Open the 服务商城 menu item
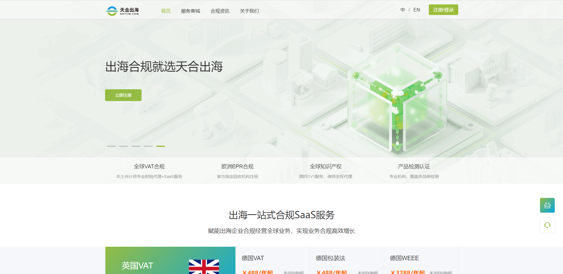This screenshot has height=274, width=563. point(190,11)
